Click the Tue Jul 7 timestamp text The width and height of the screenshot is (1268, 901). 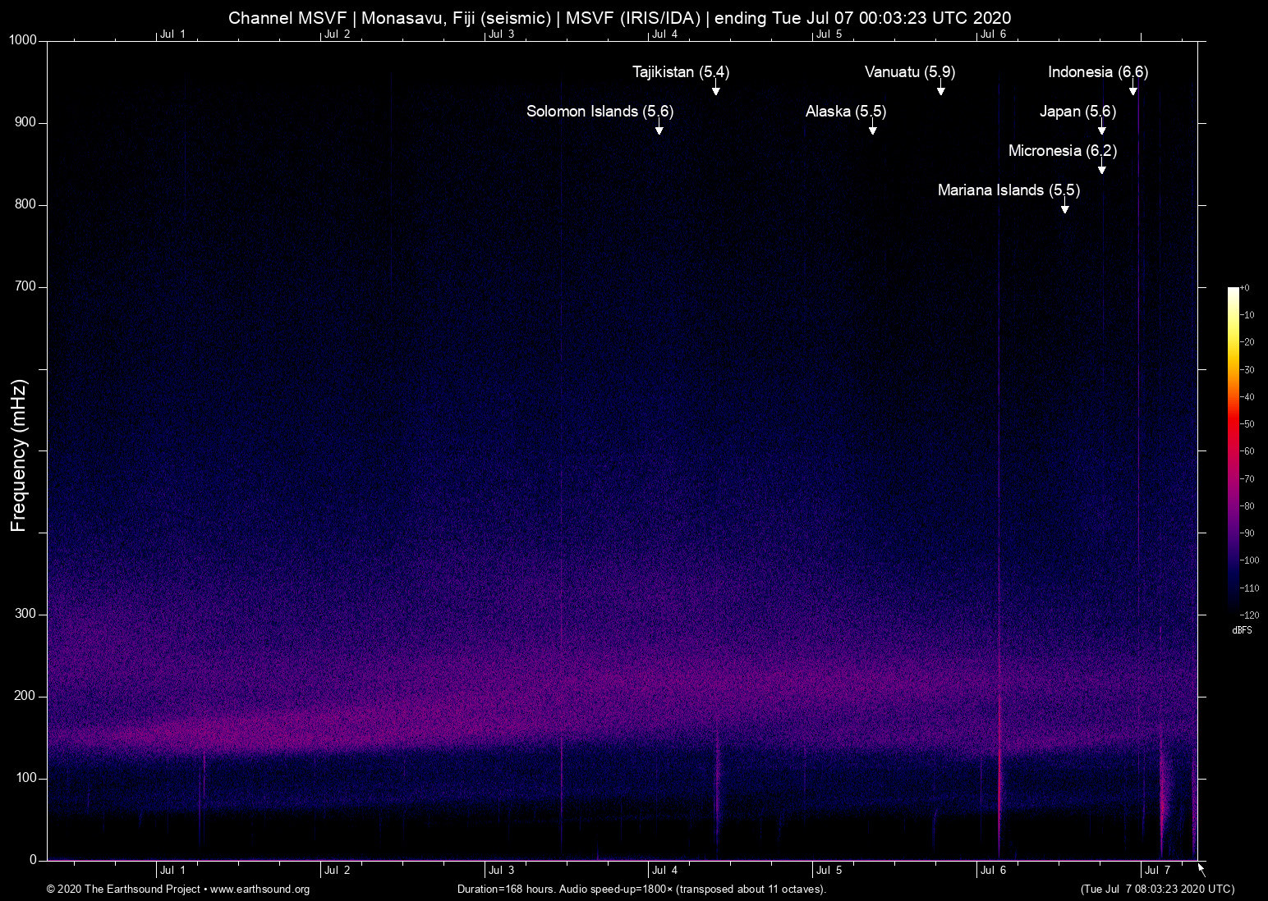[x=1157, y=889]
